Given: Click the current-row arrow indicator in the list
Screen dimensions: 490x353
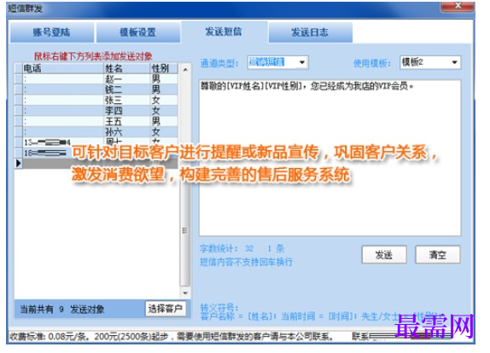Looking at the screenshot, I should point(19,163).
